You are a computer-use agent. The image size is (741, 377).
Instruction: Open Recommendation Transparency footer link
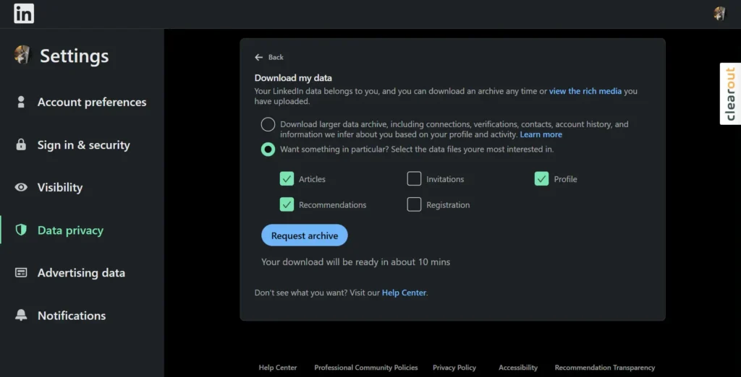point(605,368)
